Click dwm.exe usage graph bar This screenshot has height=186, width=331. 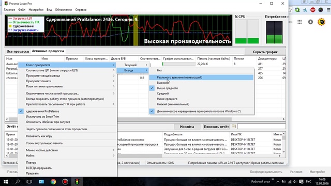pos(179,64)
